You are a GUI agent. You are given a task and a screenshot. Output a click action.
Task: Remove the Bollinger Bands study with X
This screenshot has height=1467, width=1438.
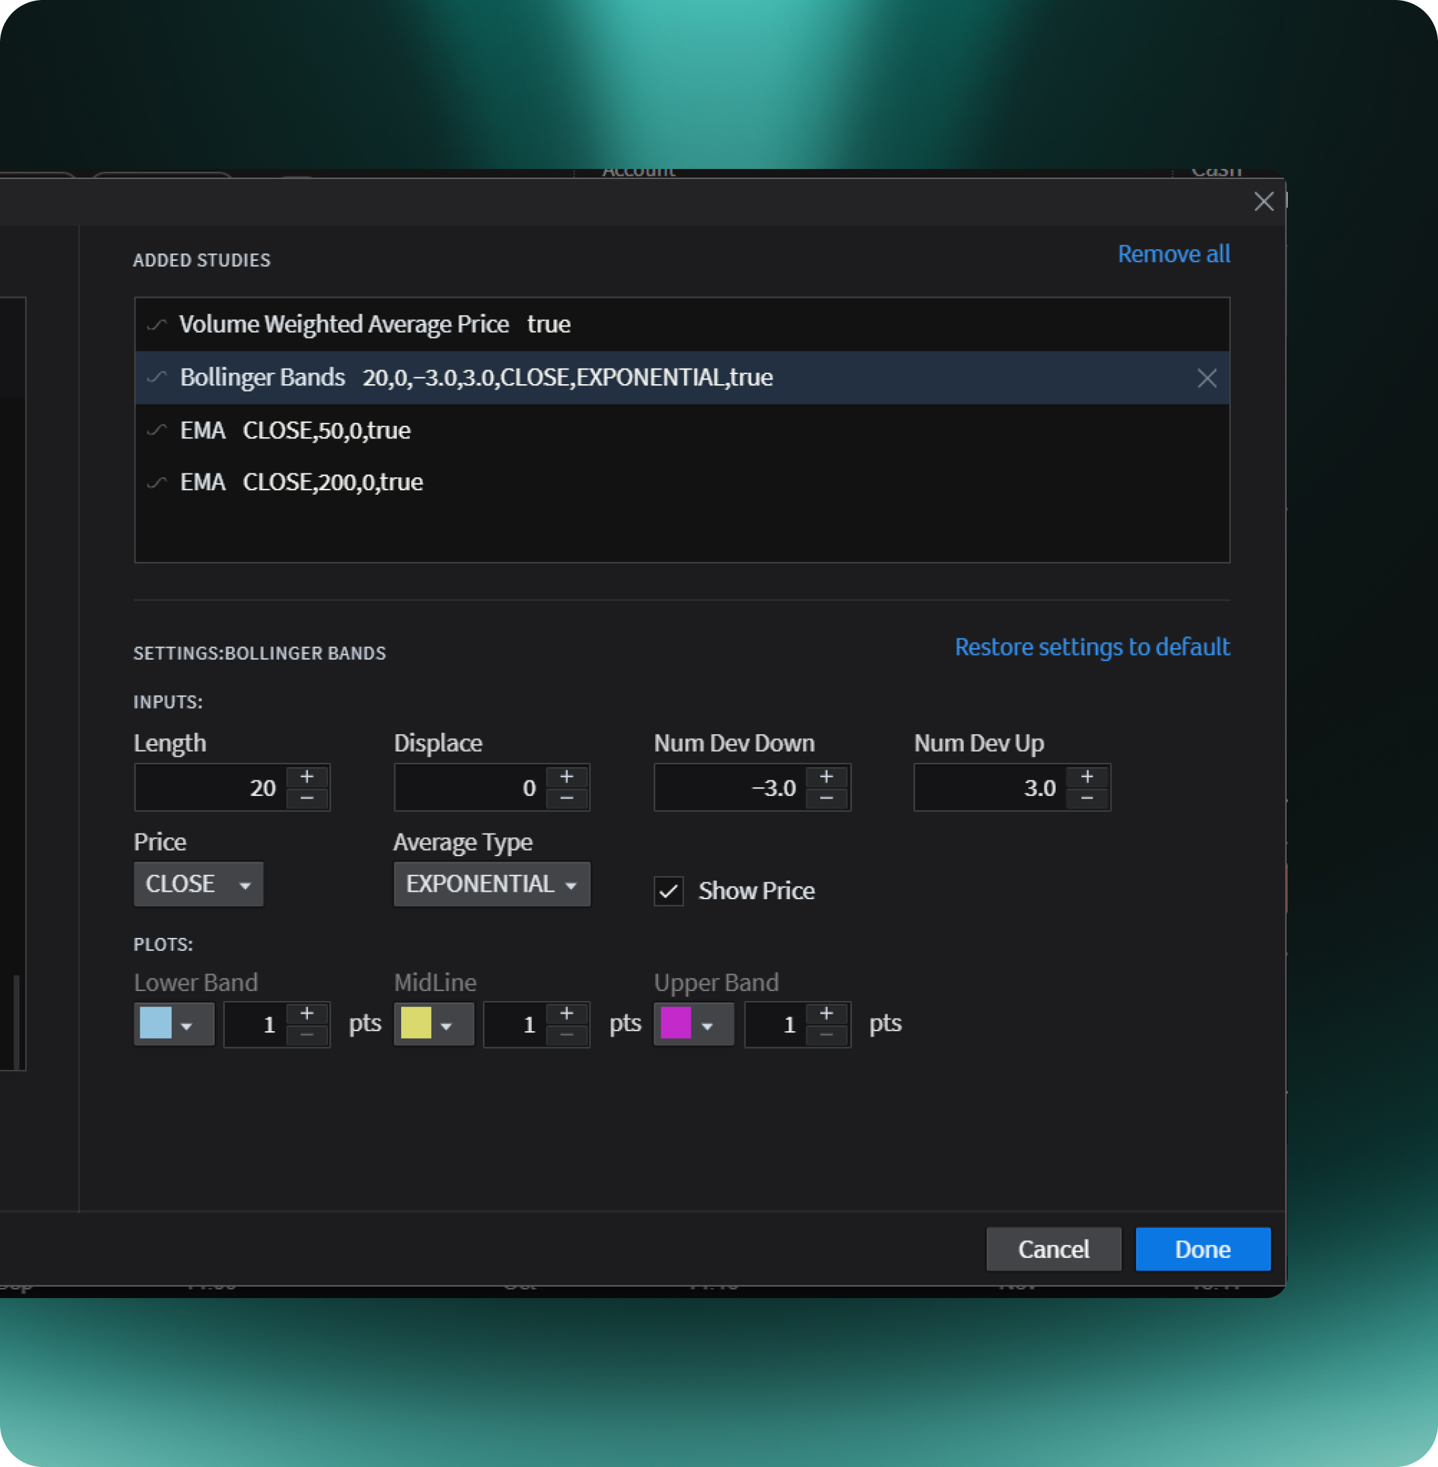pos(1206,378)
